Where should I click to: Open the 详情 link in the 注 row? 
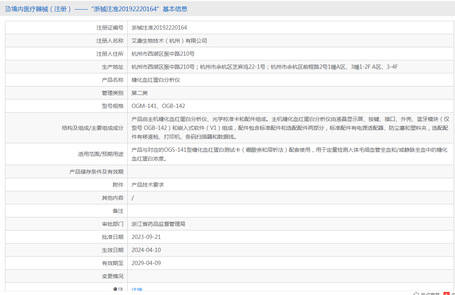pos(137,290)
